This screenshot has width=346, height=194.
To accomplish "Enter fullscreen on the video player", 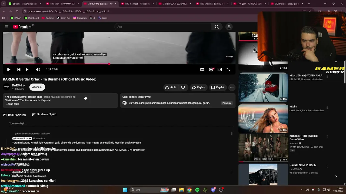I will point(228,70).
